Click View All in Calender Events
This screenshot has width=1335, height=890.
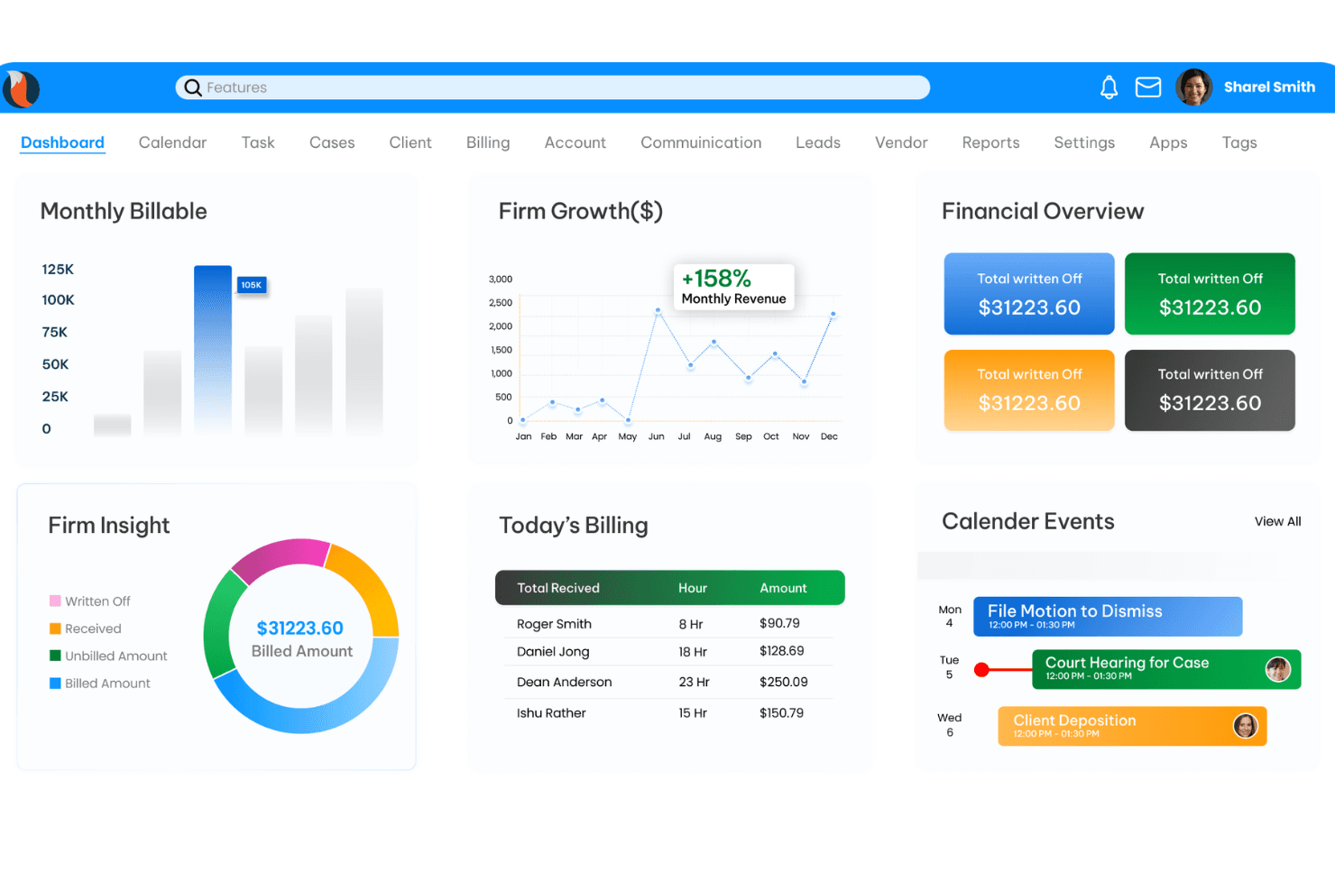(x=1277, y=521)
